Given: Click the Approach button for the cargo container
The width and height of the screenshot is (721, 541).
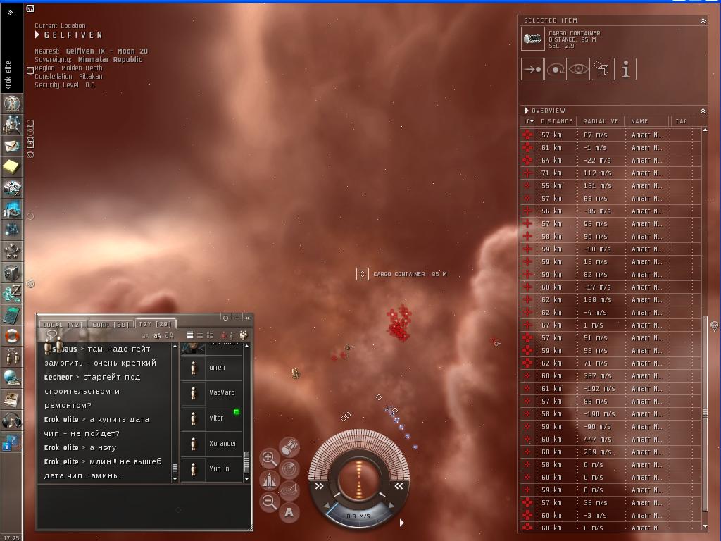Looking at the screenshot, I should 532,69.
